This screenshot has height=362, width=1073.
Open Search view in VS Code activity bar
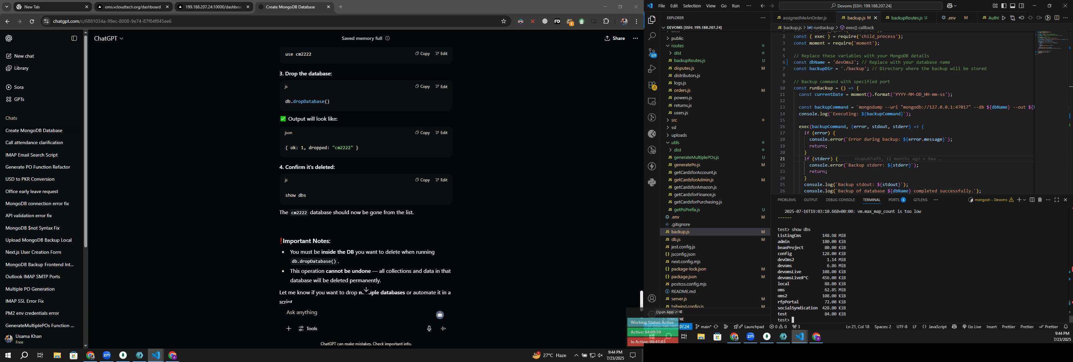(652, 36)
